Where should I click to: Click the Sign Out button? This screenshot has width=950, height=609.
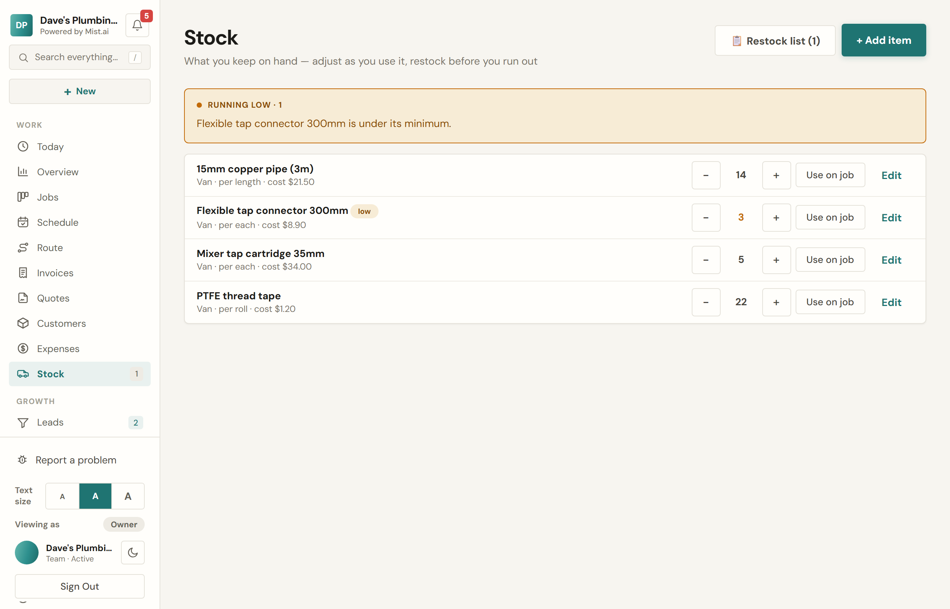(80, 586)
